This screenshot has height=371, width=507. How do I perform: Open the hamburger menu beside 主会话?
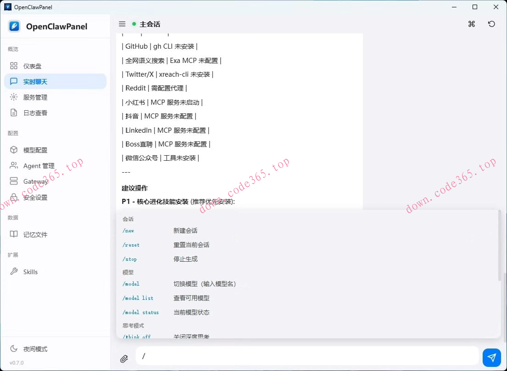click(122, 23)
